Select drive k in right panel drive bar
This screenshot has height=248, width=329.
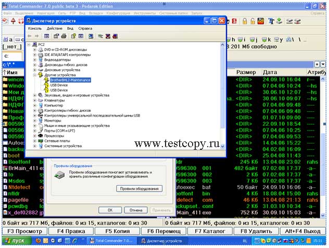(x=267, y=40)
